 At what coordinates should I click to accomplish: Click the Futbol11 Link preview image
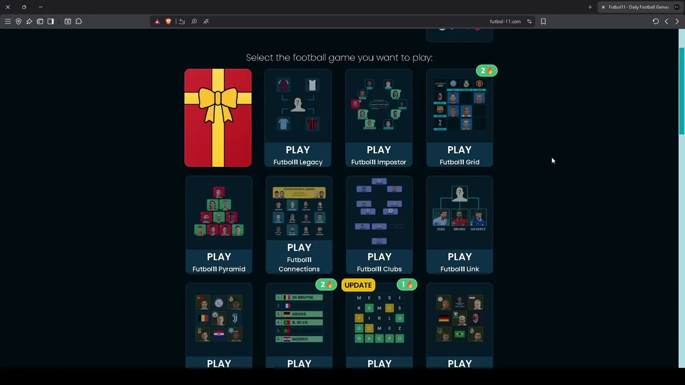460,212
